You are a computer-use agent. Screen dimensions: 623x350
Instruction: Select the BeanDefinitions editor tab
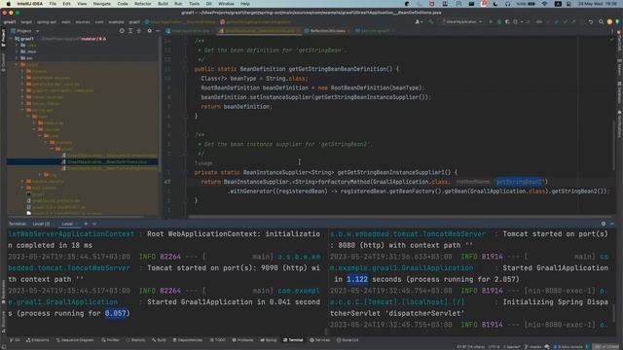pyautogui.click(x=259, y=30)
